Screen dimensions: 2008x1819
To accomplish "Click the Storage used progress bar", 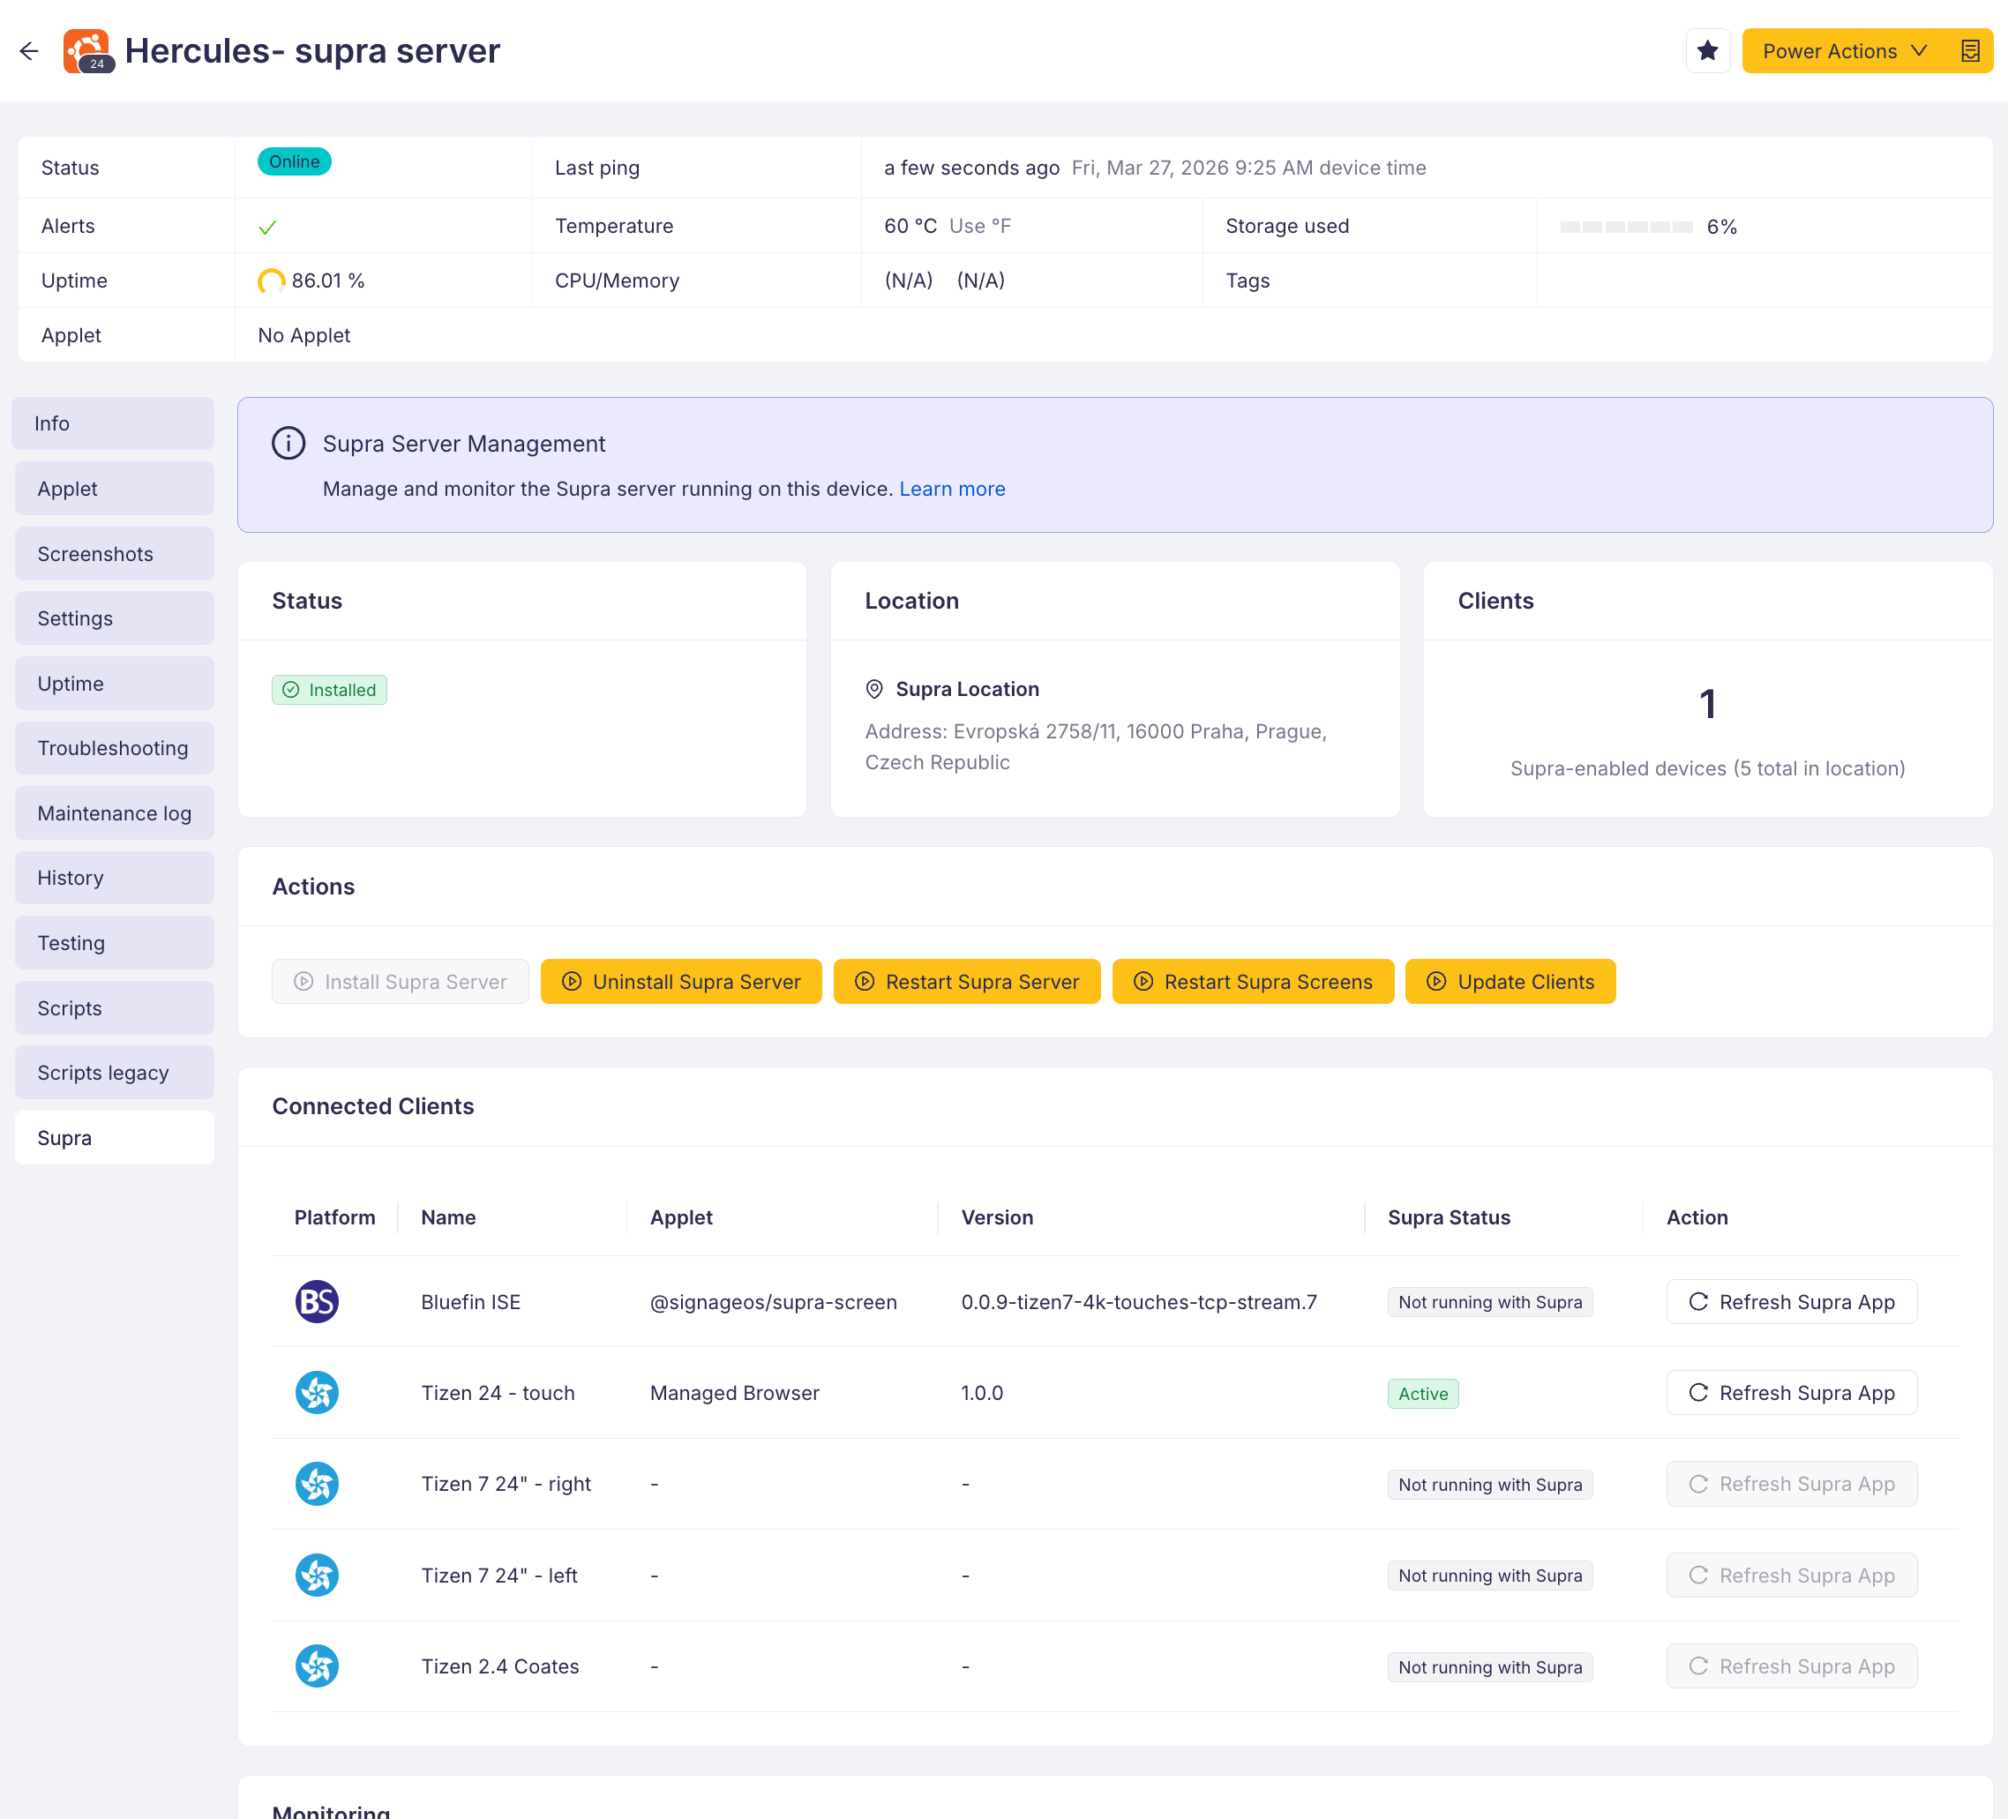I will (x=1625, y=227).
